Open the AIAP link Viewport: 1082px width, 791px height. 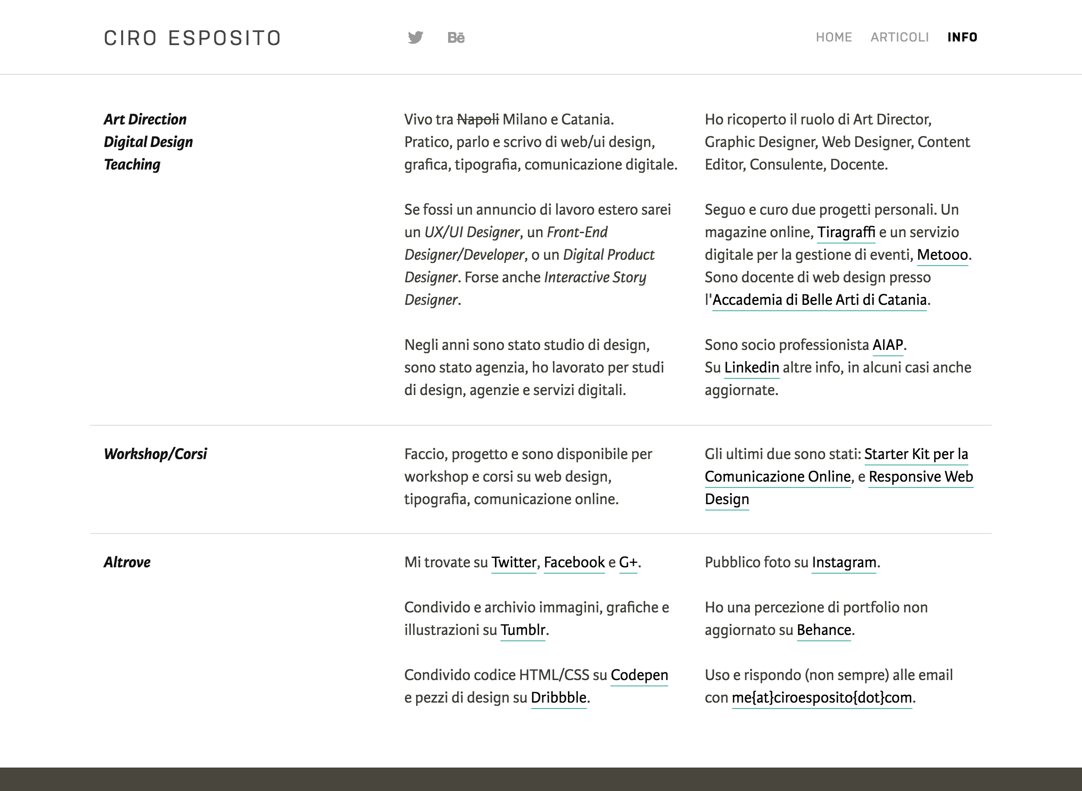click(887, 345)
